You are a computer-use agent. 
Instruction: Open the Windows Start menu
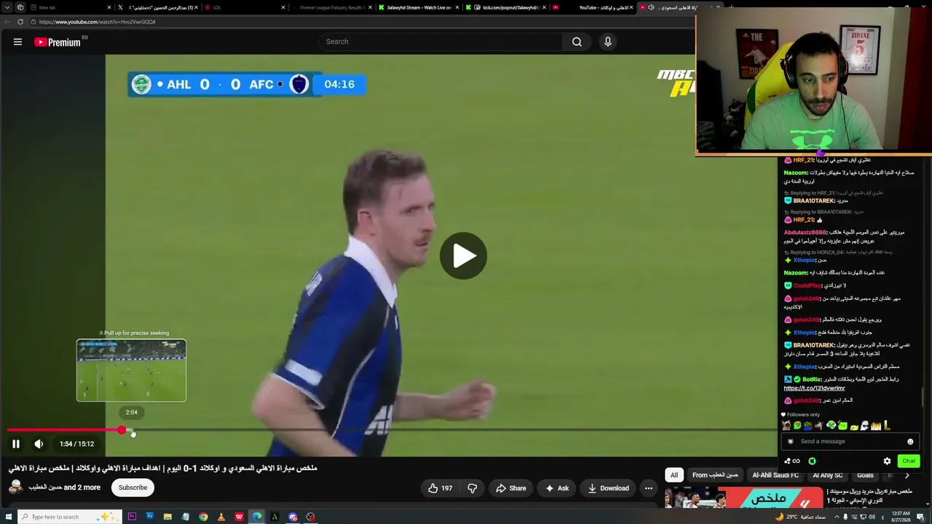pos(9,517)
